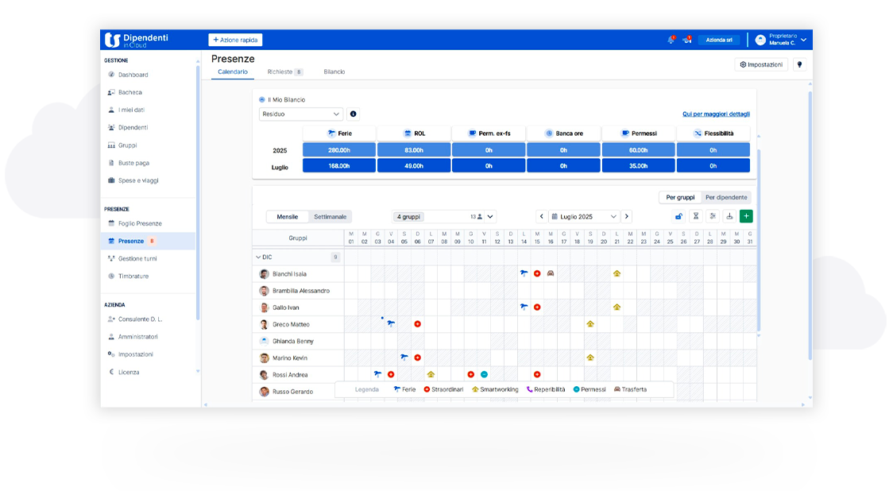Image resolution: width=893 pixels, height=491 pixels.
Task: Go to next month arrow
Action: pos(627,216)
